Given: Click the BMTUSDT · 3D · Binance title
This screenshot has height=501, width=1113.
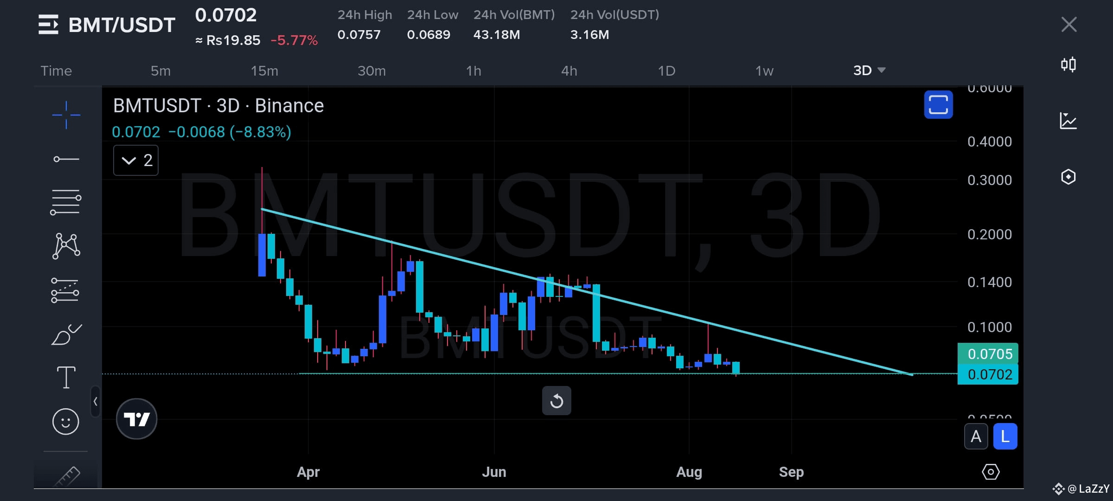Looking at the screenshot, I should (218, 106).
